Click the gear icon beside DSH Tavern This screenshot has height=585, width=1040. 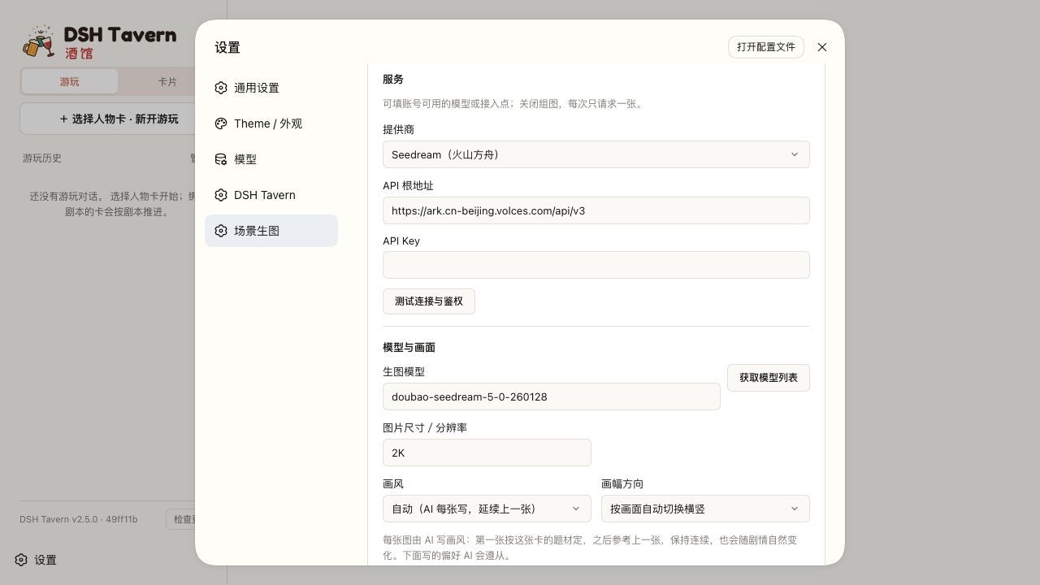[x=221, y=195]
